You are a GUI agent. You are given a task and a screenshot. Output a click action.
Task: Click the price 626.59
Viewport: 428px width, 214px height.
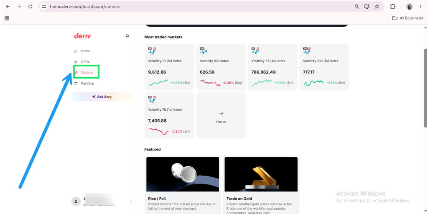coord(207,72)
